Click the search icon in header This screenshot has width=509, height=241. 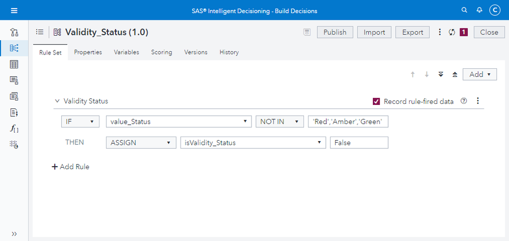pos(464,10)
